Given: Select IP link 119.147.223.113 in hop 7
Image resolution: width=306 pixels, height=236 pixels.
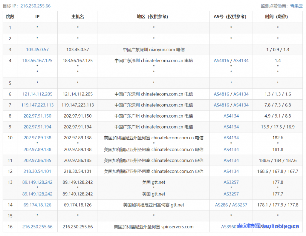Looking at the screenshot, I should [37, 105].
